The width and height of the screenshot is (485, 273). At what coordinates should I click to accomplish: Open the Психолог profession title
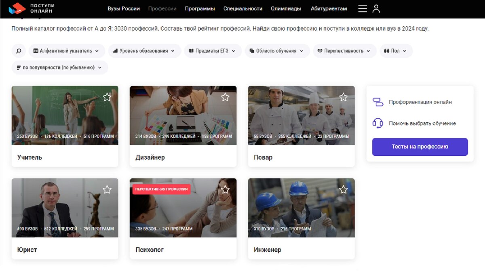[x=150, y=250]
